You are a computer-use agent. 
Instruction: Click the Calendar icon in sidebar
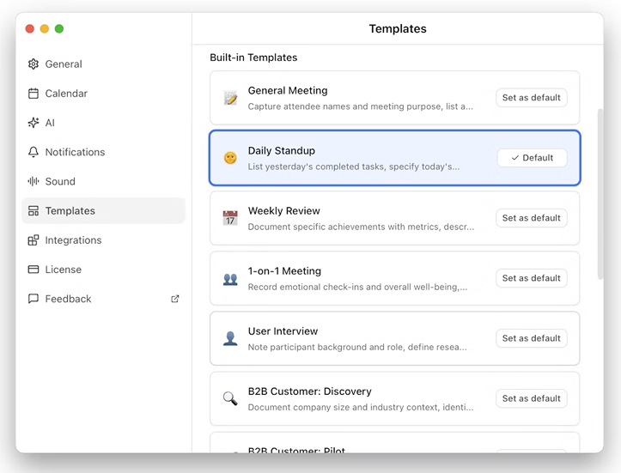pyautogui.click(x=33, y=94)
